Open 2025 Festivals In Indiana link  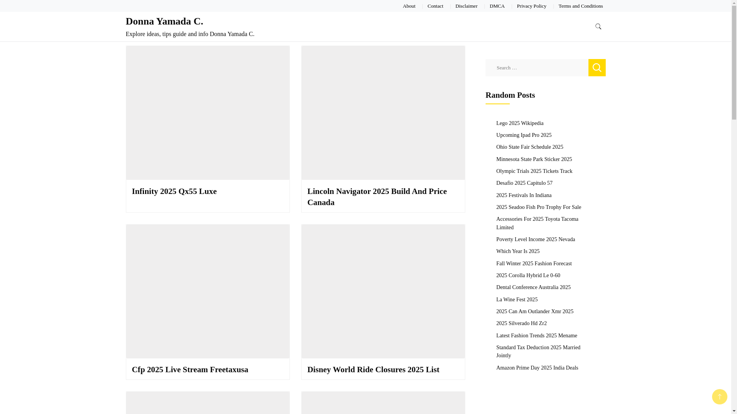point(524,195)
